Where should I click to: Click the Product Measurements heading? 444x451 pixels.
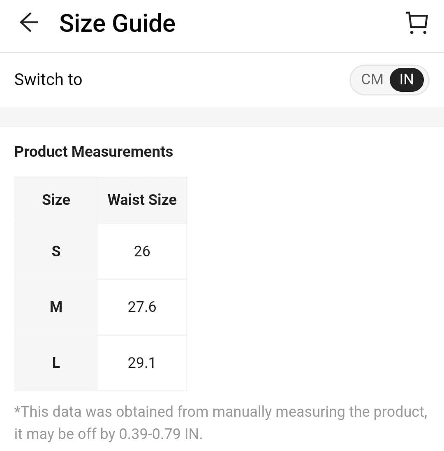tap(94, 151)
